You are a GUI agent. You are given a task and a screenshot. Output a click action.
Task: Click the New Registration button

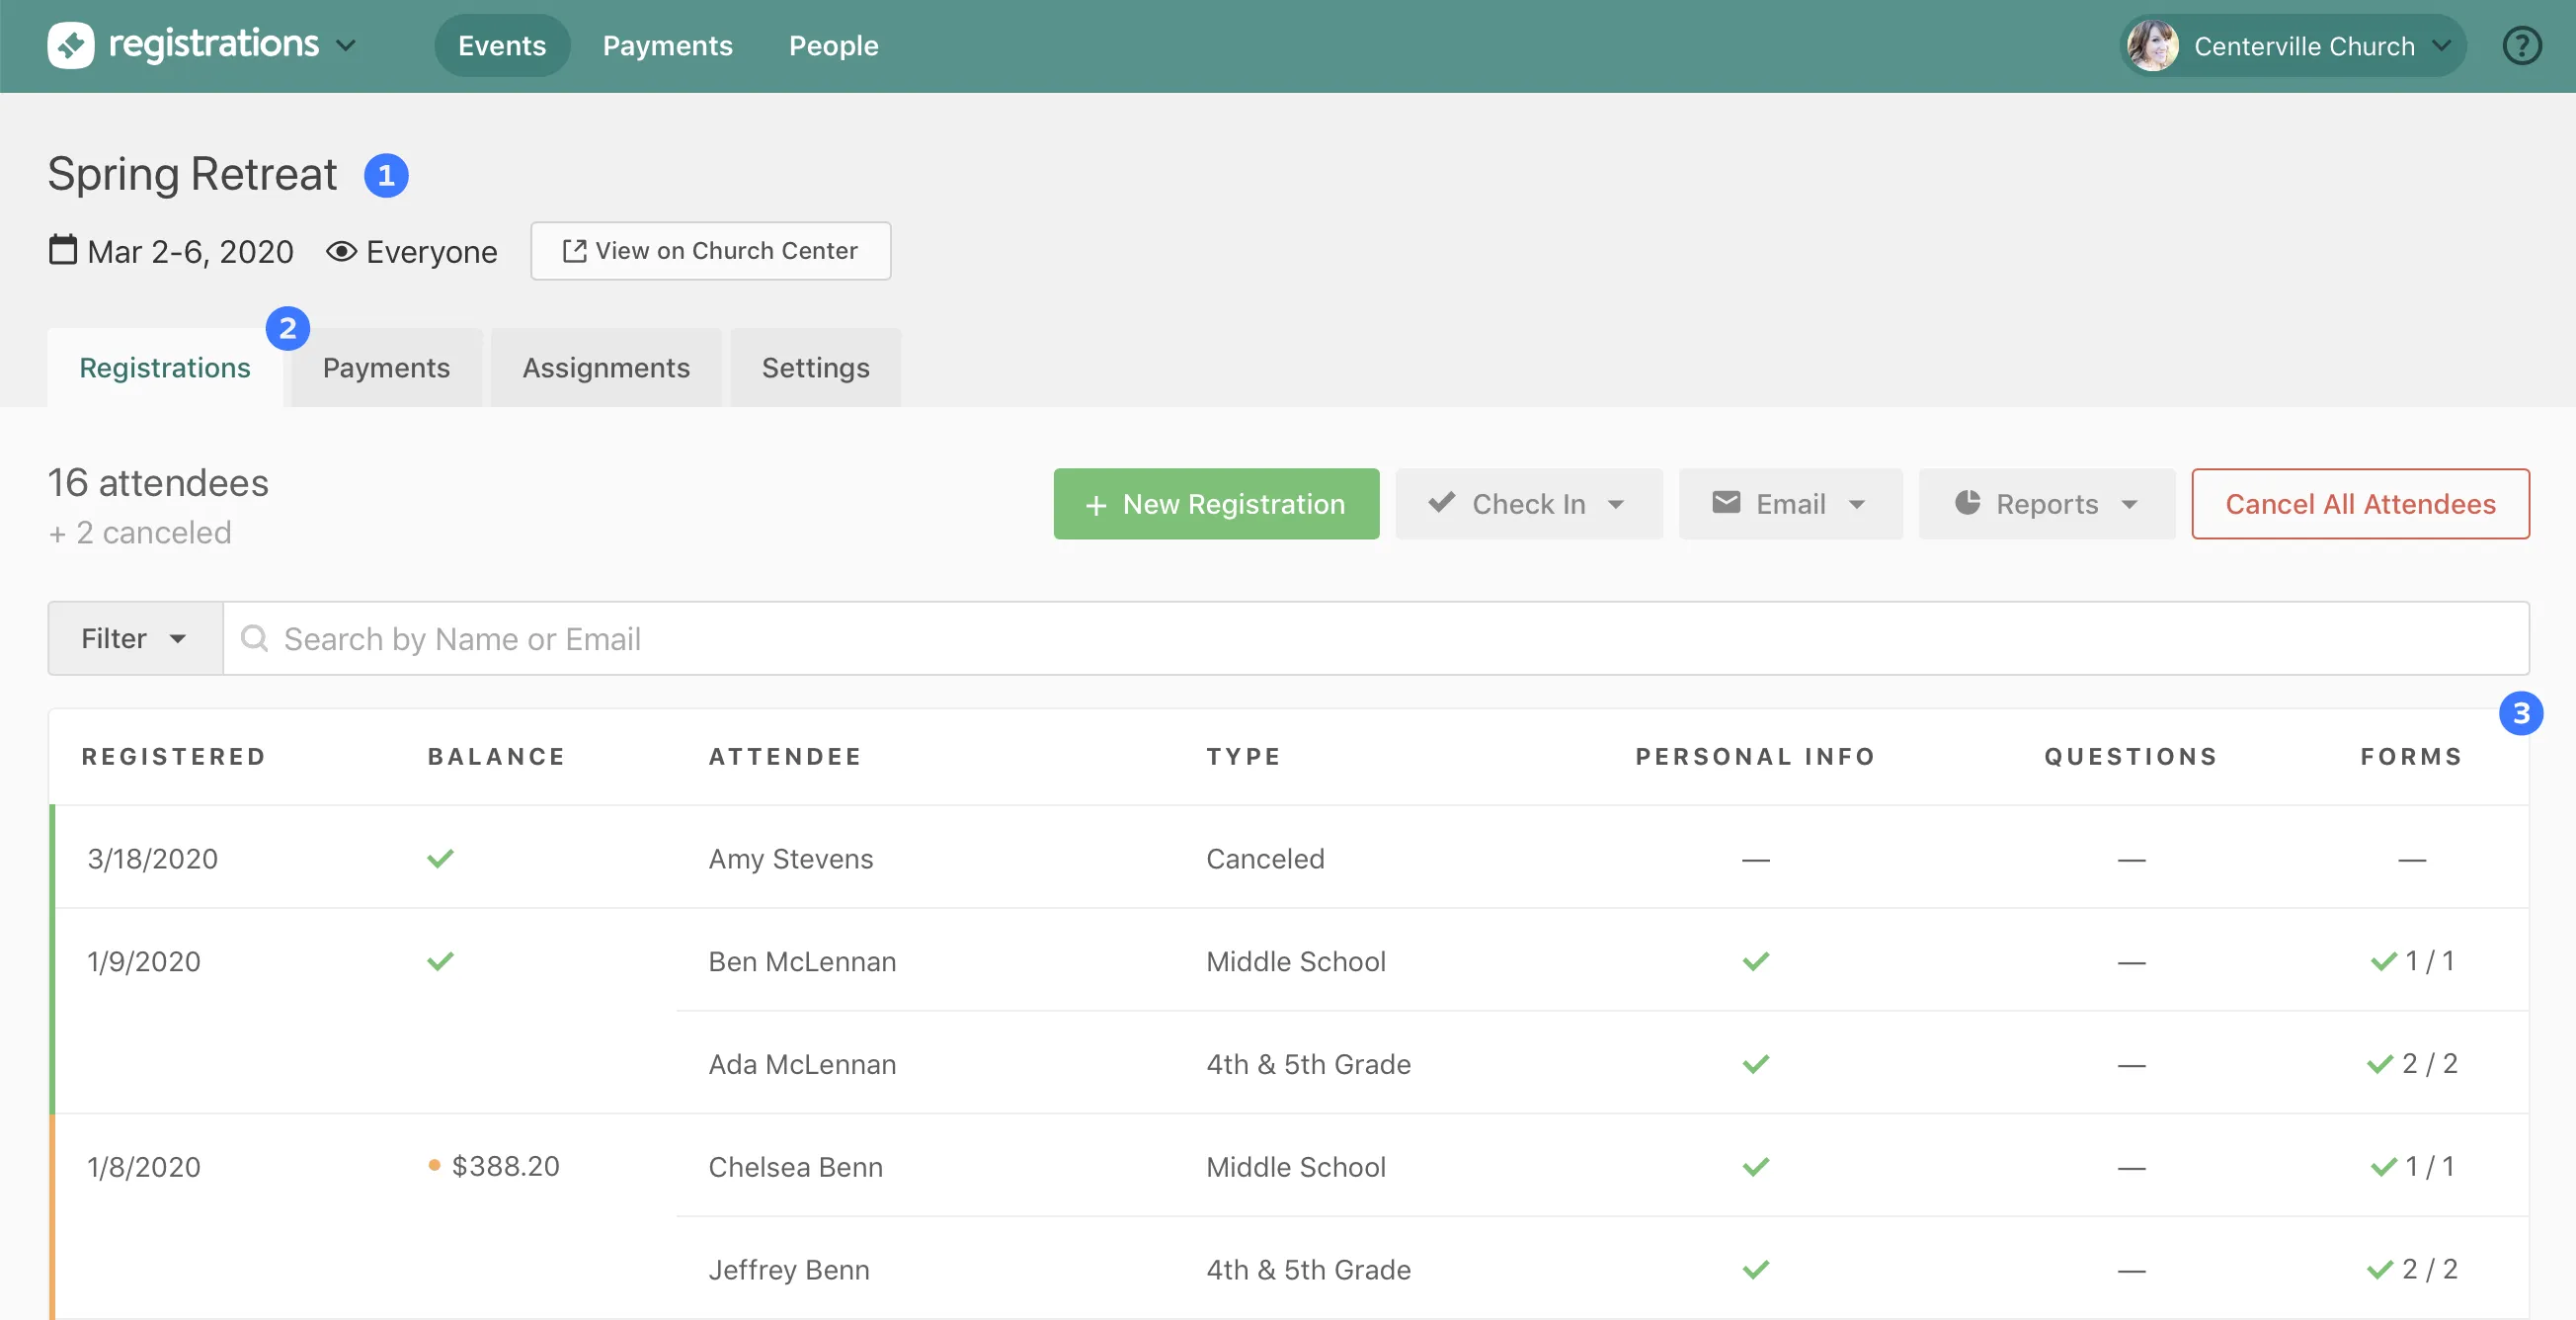1216,504
